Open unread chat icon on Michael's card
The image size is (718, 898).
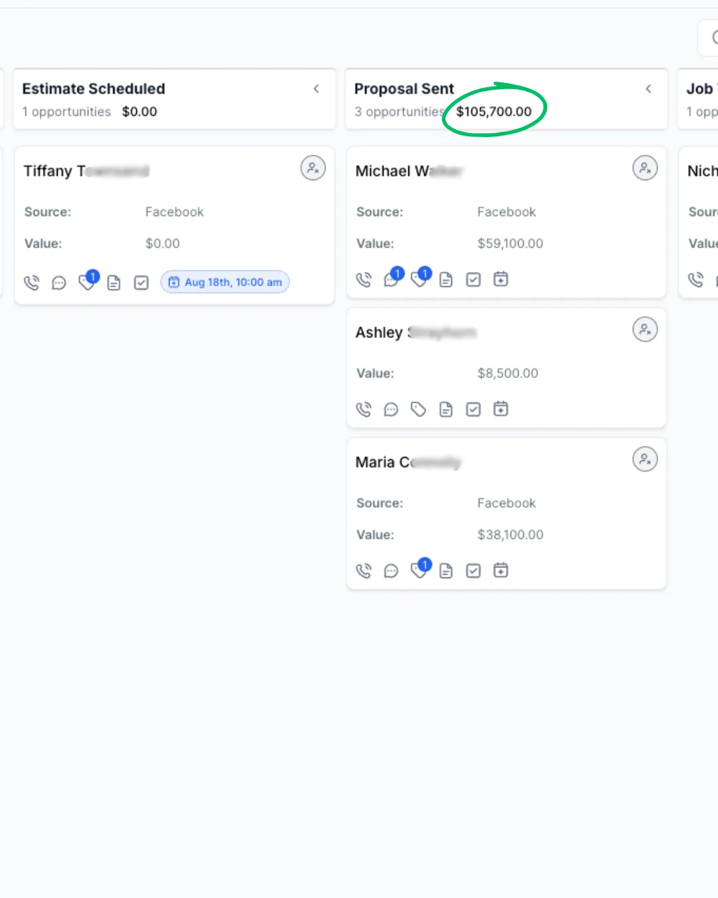(393, 278)
